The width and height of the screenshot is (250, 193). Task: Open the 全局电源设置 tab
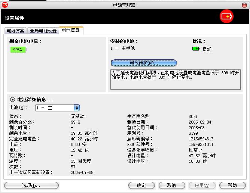43,31
